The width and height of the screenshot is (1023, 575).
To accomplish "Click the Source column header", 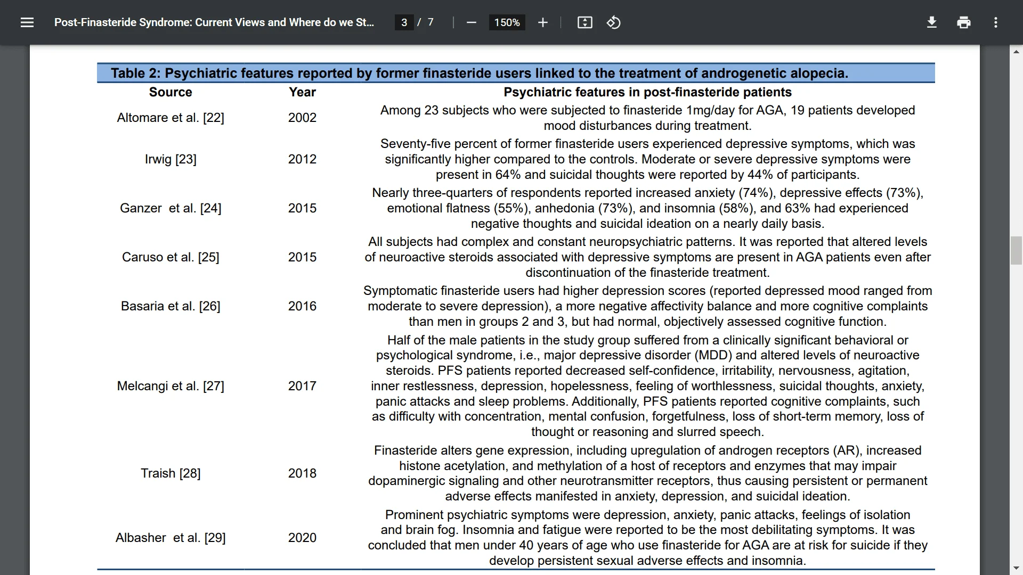I will click(x=170, y=92).
